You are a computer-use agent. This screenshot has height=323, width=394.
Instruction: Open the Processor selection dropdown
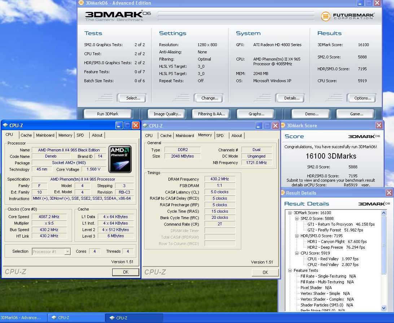67,252
